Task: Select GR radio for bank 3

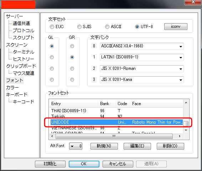Action: click(72, 80)
